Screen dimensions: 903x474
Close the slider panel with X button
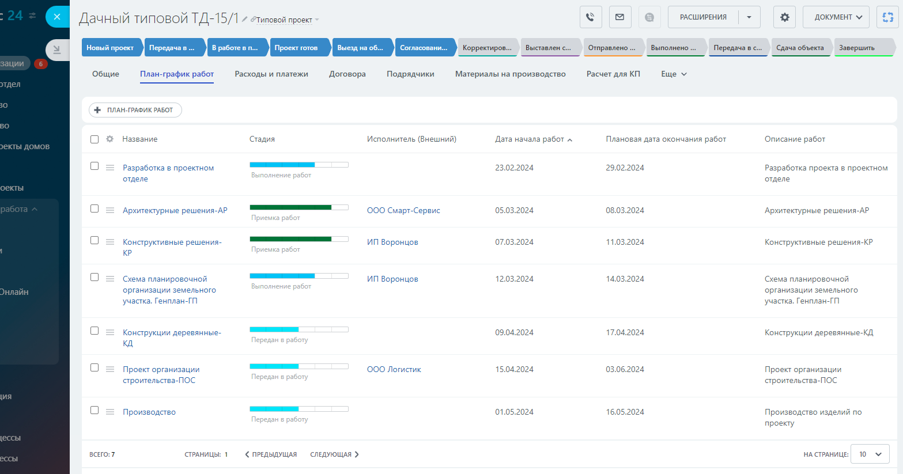pyautogui.click(x=57, y=17)
